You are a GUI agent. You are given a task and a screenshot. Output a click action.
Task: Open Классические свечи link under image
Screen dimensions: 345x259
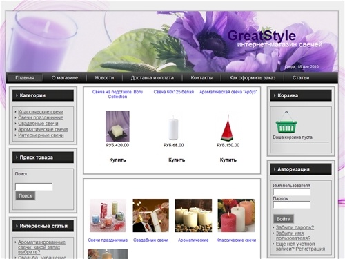click(236, 240)
